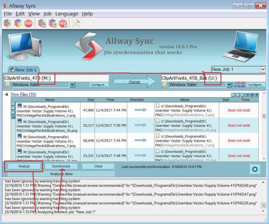This screenshot has width=269, height=224.
Task: Click the left Time column header
Action: pos(110,100)
